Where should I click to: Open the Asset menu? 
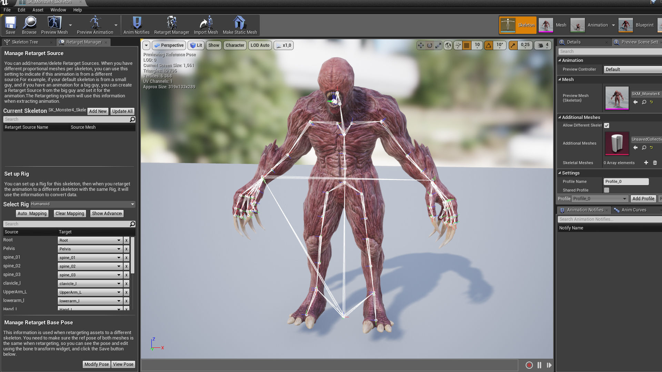[38, 10]
